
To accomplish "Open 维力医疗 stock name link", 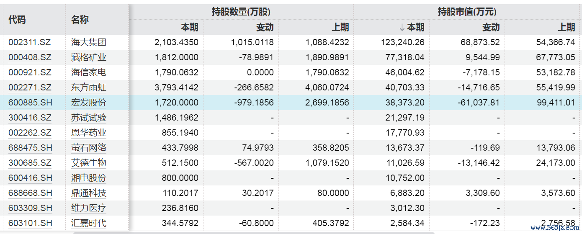I will [x=89, y=208].
